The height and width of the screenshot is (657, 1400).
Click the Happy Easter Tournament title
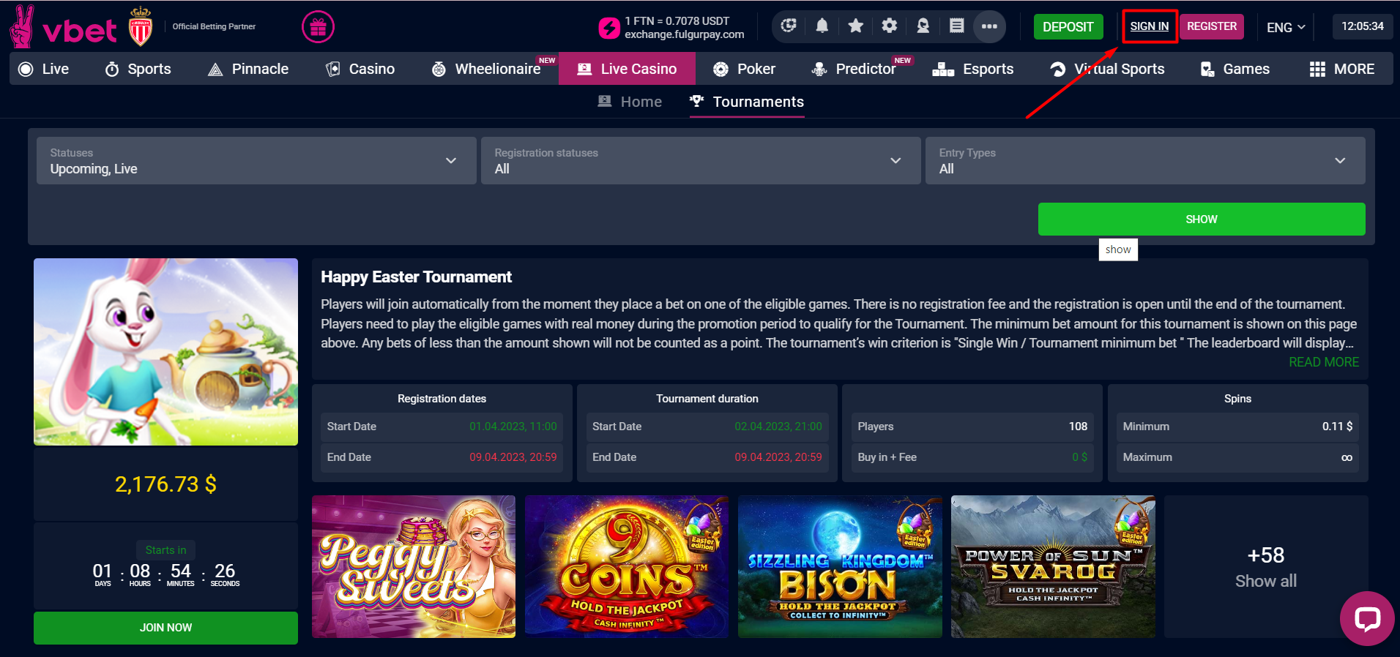416,277
